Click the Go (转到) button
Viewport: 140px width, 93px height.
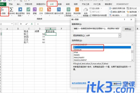[128, 29]
